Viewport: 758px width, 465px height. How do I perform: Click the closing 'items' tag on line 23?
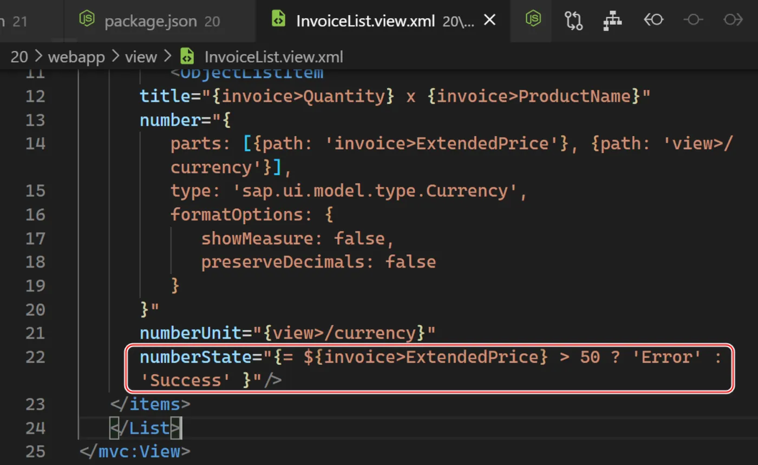point(151,404)
